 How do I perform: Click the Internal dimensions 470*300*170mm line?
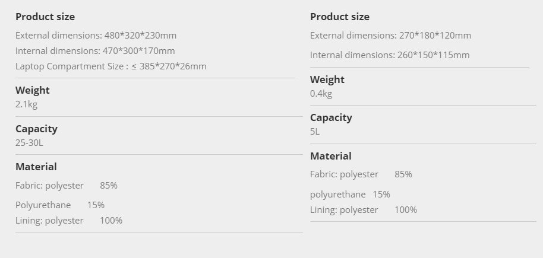coord(95,51)
